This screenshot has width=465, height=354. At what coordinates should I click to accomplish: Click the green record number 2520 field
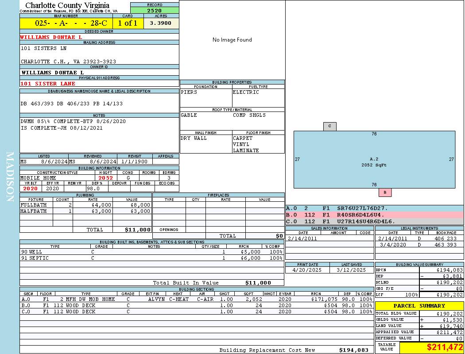pyautogui.click(x=155, y=11)
